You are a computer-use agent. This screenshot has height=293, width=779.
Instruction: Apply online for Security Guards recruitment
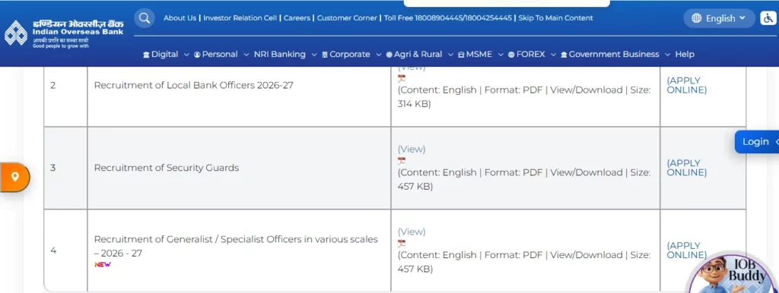[687, 168]
